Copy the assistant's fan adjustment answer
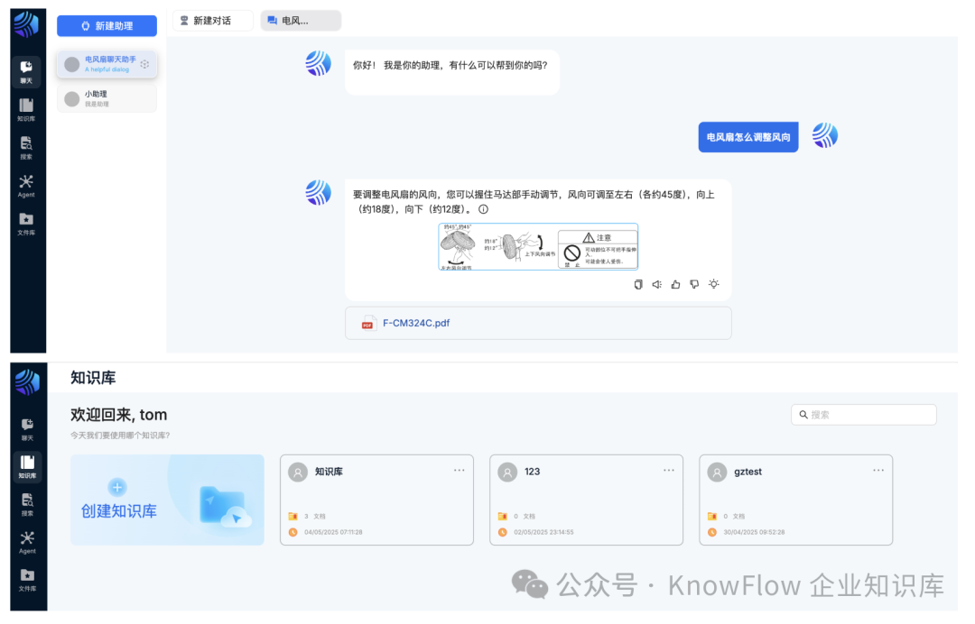Screen dimensions: 975x624 638,284
